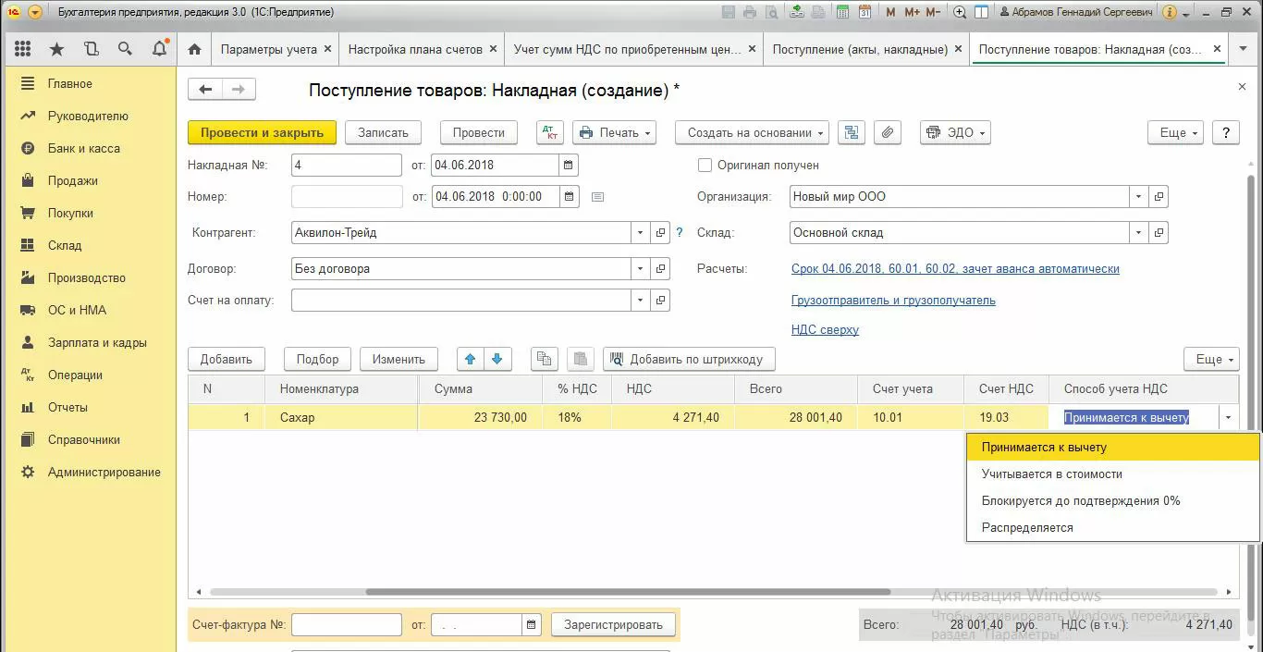Expand Создать на основании menu
1263x652 pixels.
coord(751,132)
